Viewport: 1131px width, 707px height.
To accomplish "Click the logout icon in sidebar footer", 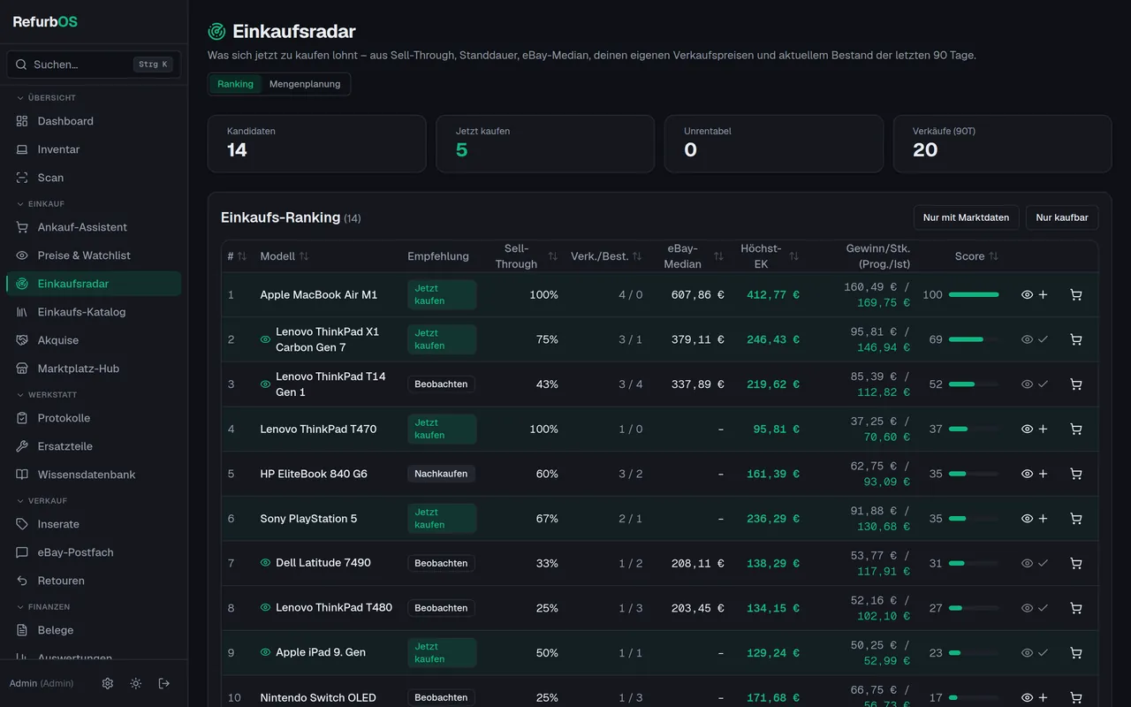I will [x=164, y=683].
